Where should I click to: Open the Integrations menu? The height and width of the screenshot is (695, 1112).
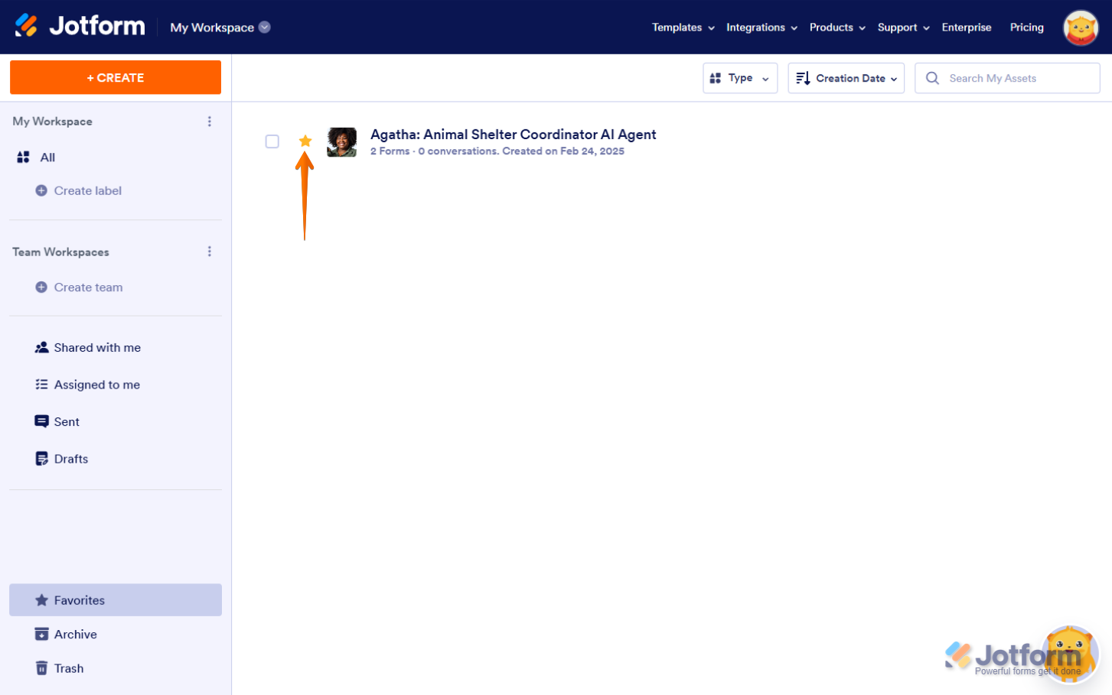pyautogui.click(x=761, y=28)
